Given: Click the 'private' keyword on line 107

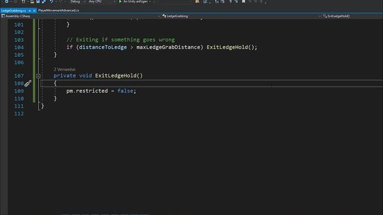Looking at the screenshot, I should [65, 76].
